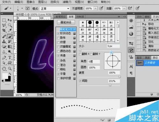Select the Brush tool in toolbox

tap(10, 36)
